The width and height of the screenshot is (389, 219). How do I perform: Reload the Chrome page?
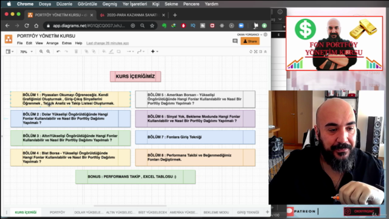pos(27,26)
